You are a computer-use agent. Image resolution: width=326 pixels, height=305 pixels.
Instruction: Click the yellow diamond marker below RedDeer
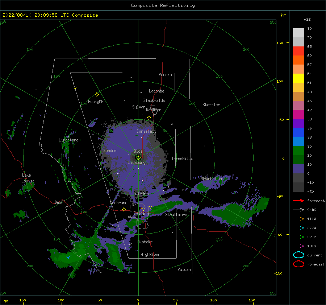point(149,118)
